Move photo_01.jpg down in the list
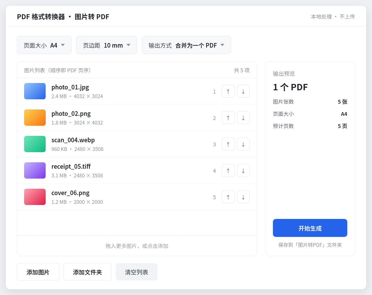The width and height of the screenshot is (372, 295). [243, 91]
